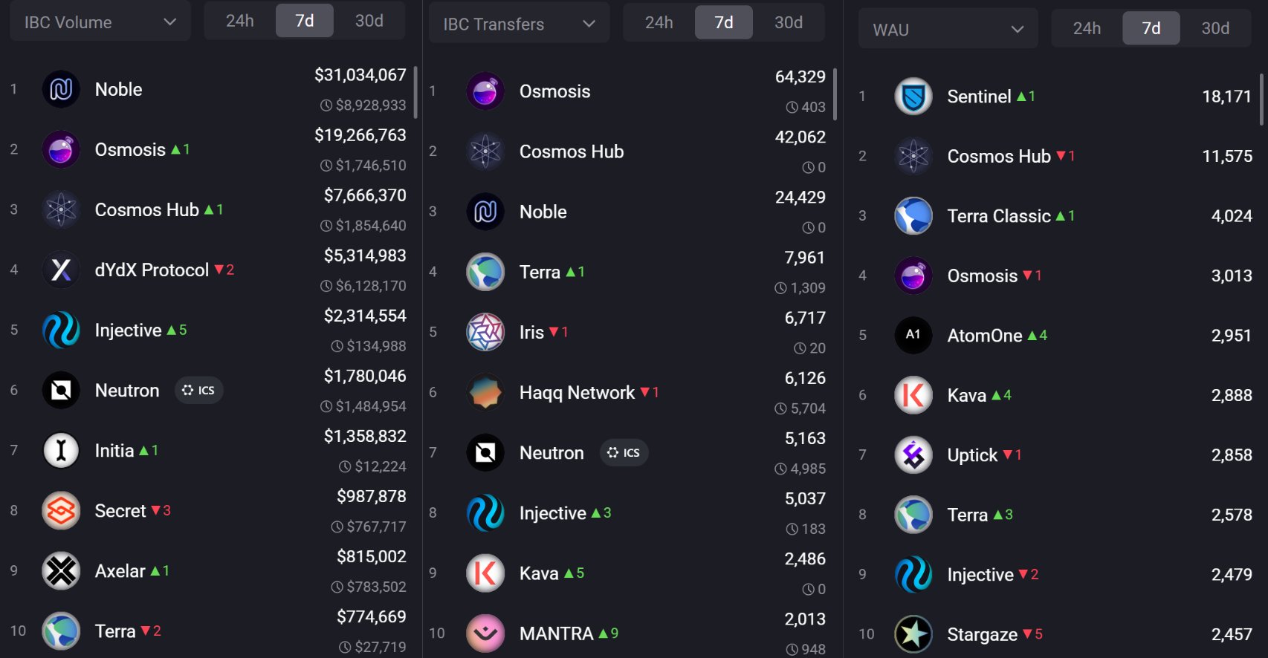Select 7d range in WAU panel

click(x=1151, y=28)
